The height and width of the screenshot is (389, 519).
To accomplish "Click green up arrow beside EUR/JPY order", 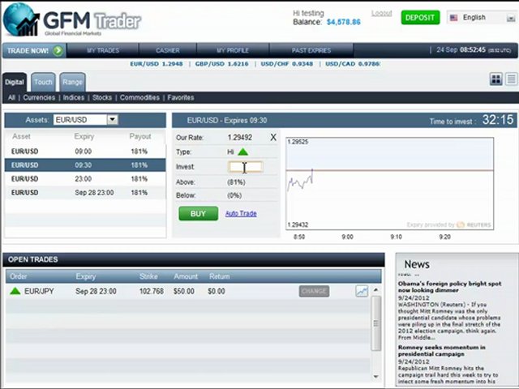I will [15, 291].
